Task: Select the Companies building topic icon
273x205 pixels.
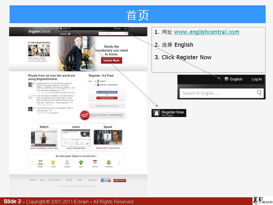Action: (67, 163)
